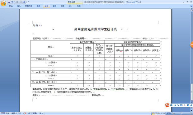Open the table tools 设计 tab
Screen dimensions: 193x115
[71, 6]
